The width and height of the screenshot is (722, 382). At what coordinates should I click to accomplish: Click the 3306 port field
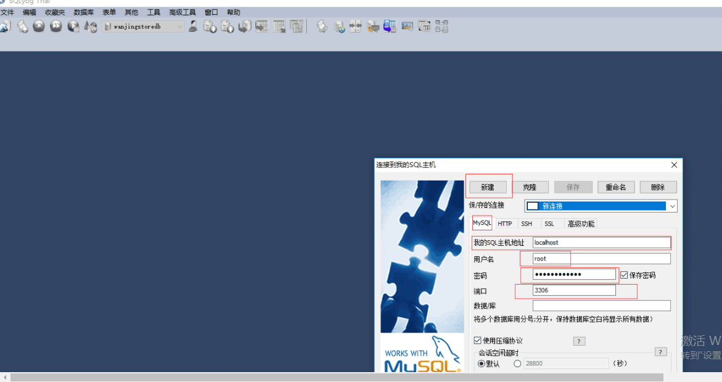click(574, 290)
